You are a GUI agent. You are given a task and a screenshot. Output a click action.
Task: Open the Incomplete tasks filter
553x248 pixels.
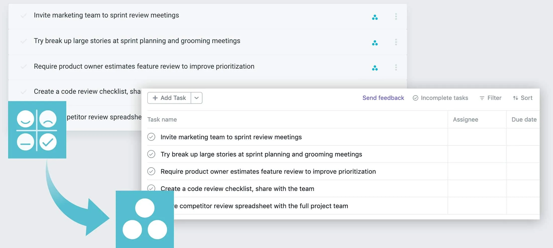click(x=440, y=98)
